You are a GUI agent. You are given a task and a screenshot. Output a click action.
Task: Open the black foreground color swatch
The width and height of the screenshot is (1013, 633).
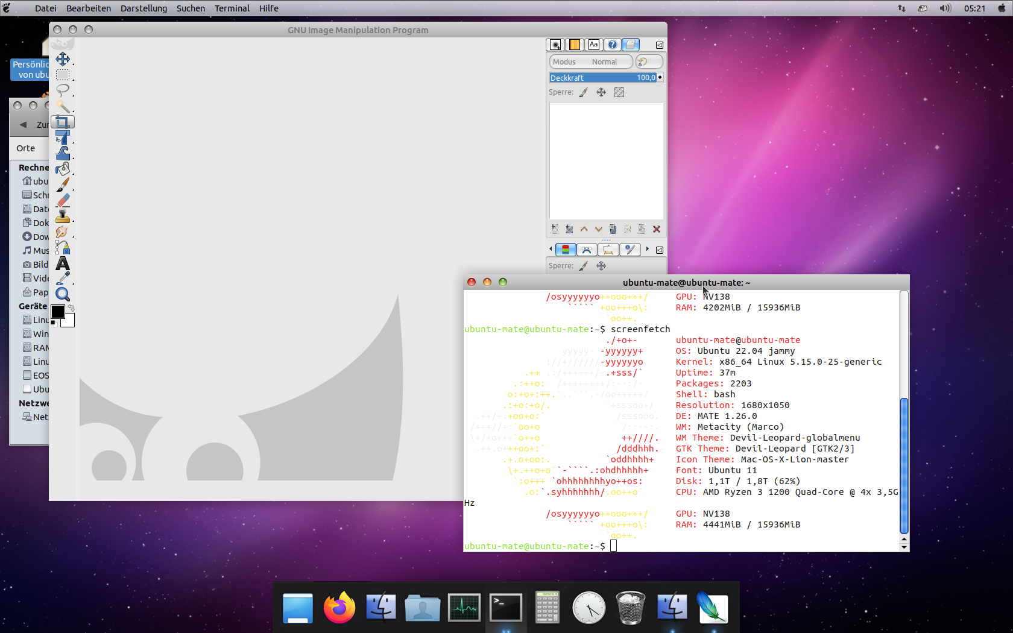(58, 312)
